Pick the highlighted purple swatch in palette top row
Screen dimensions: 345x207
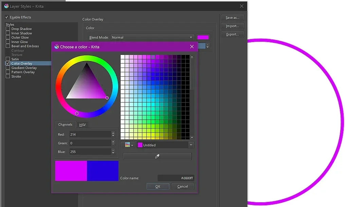point(153,57)
